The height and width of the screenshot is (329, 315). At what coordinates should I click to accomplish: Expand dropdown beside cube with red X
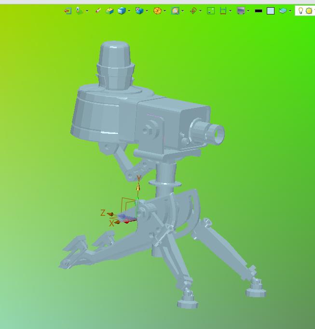[x=147, y=11]
